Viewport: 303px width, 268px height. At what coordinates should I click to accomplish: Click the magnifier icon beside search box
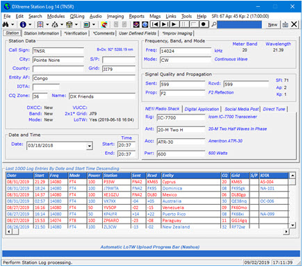(214, 24)
